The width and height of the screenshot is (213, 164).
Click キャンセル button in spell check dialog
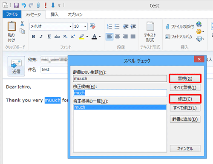[x=185, y=149]
